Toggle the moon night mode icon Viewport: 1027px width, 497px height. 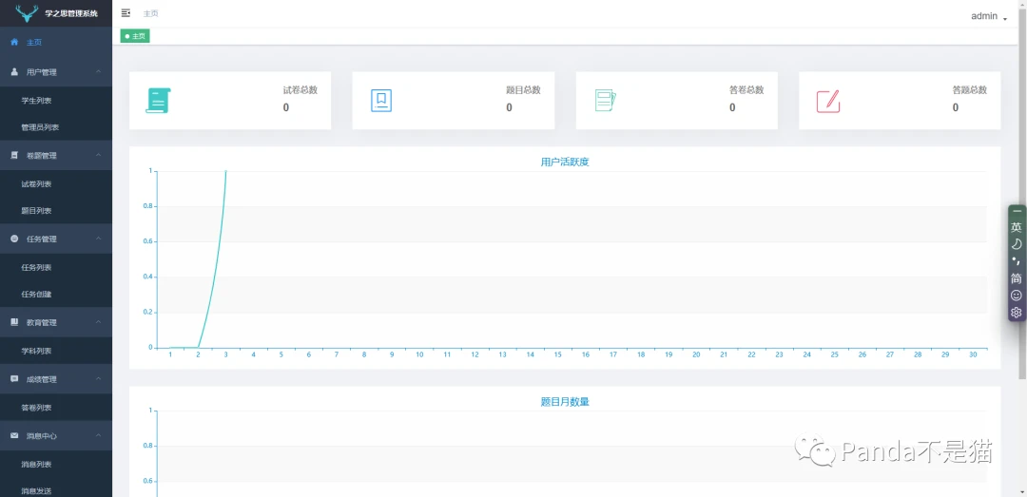pos(1016,244)
